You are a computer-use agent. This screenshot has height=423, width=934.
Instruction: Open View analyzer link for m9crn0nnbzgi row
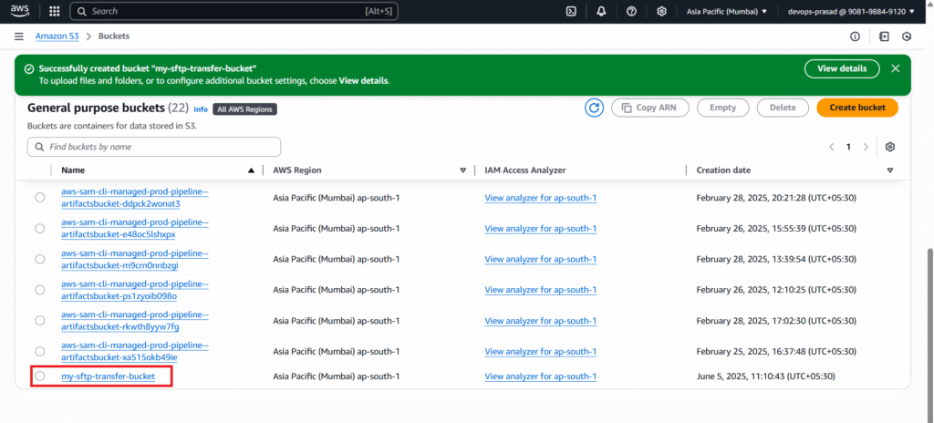(540, 259)
